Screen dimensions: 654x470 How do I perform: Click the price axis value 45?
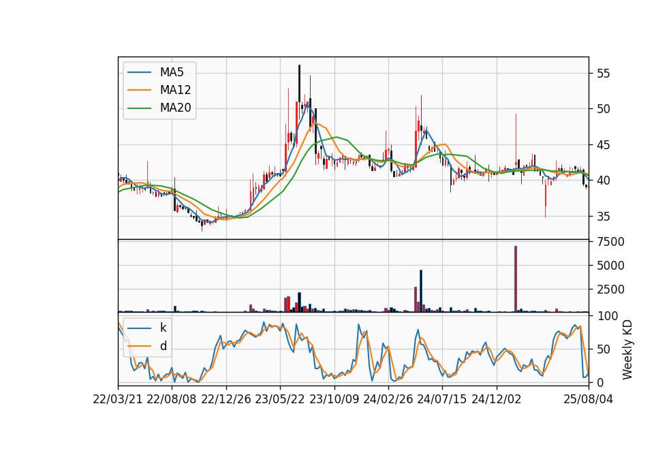click(603, 145)
